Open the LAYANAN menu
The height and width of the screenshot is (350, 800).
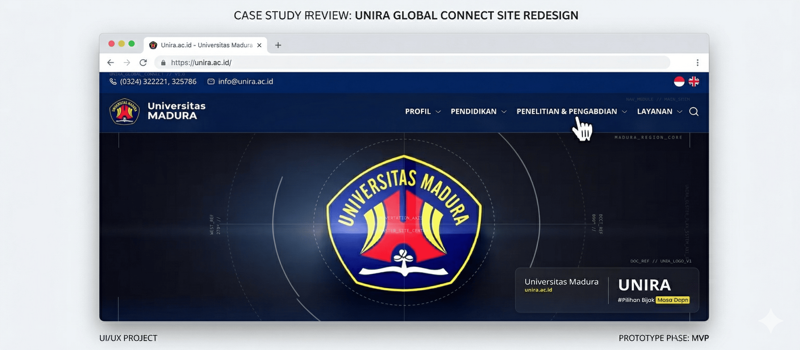tap(655, 111)
